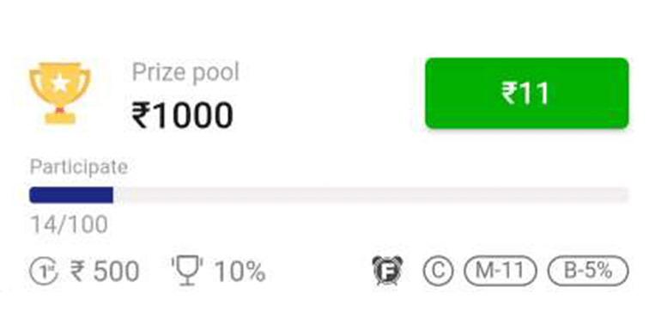The image size is (649, 330).
Task: Click the Participate label
Action: 79,168
